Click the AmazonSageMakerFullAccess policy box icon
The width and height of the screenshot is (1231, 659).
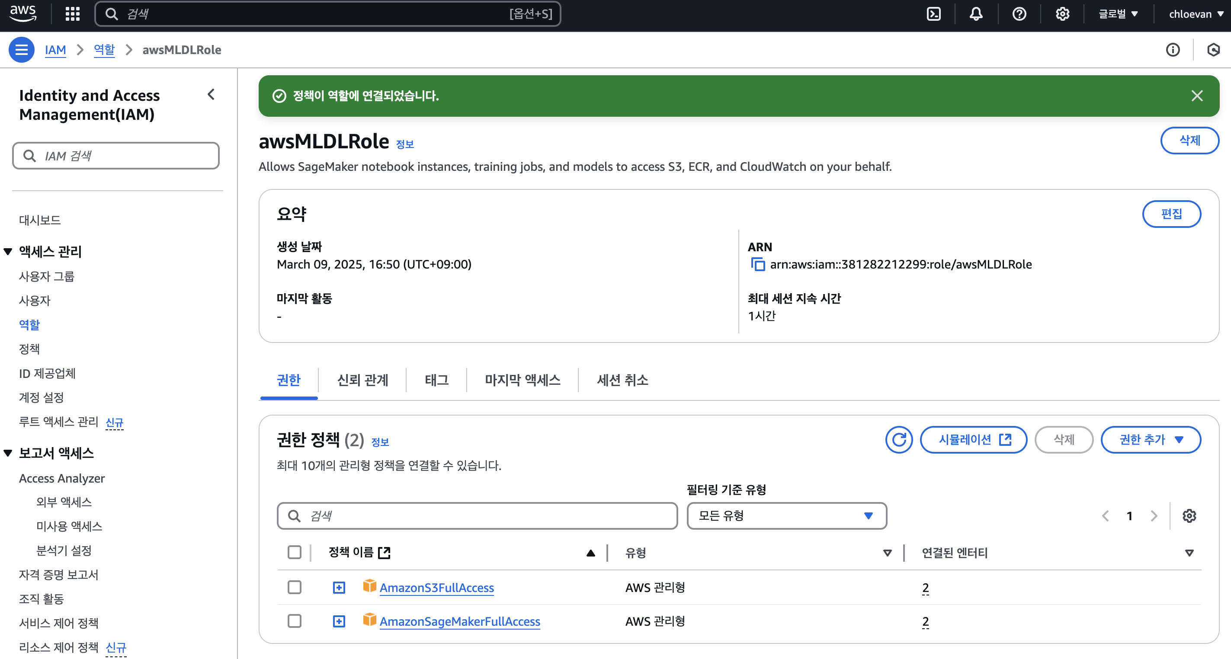tap(369, 620)
